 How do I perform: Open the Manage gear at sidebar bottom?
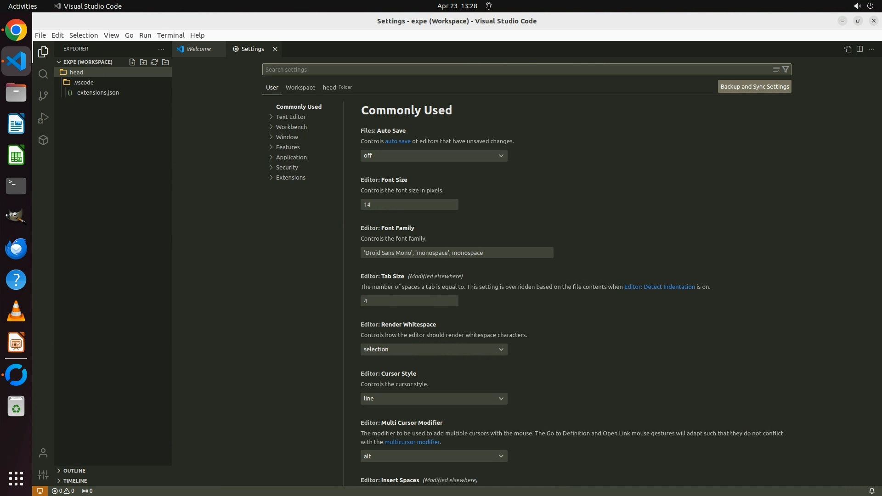click(43, 474)
